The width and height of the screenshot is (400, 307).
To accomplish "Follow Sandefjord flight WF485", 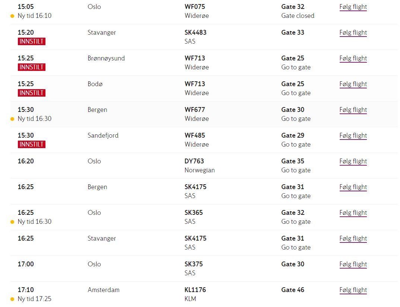I will click(x=353, y=136).
